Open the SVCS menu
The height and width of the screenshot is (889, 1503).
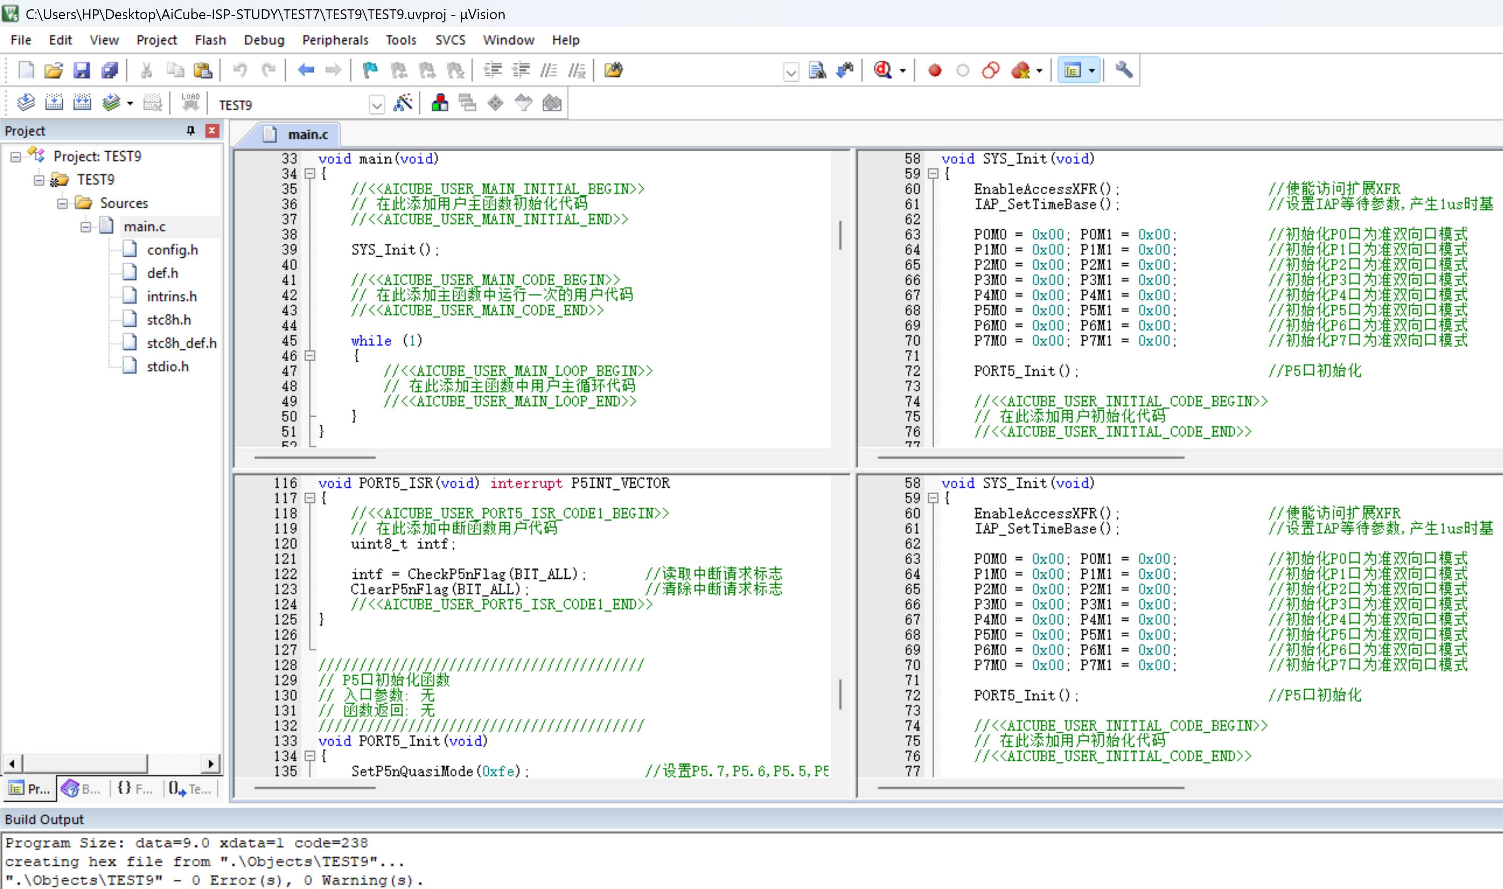pos(450,40)
